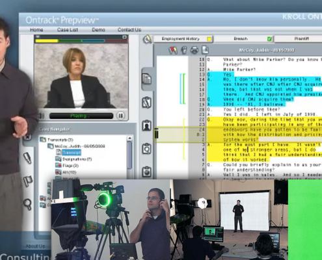This screenshot has height=260, width=322.
Task: Open the search clipboard sidebar icon
Action: [147, 149]
